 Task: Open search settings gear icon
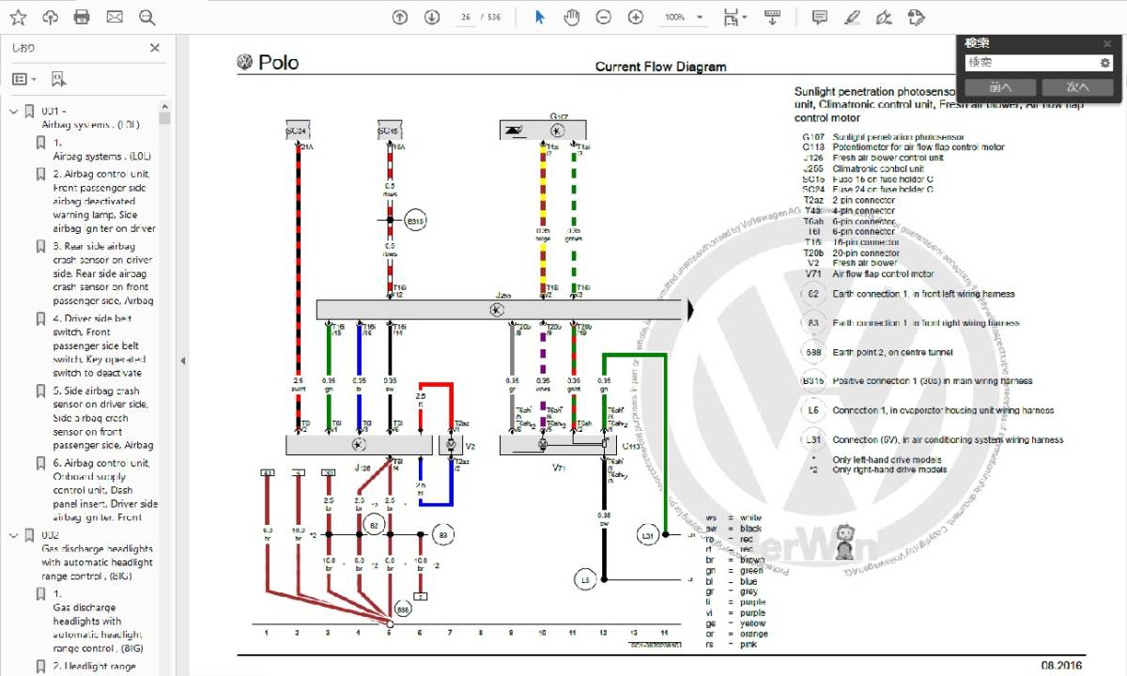tap(1105, 62)
